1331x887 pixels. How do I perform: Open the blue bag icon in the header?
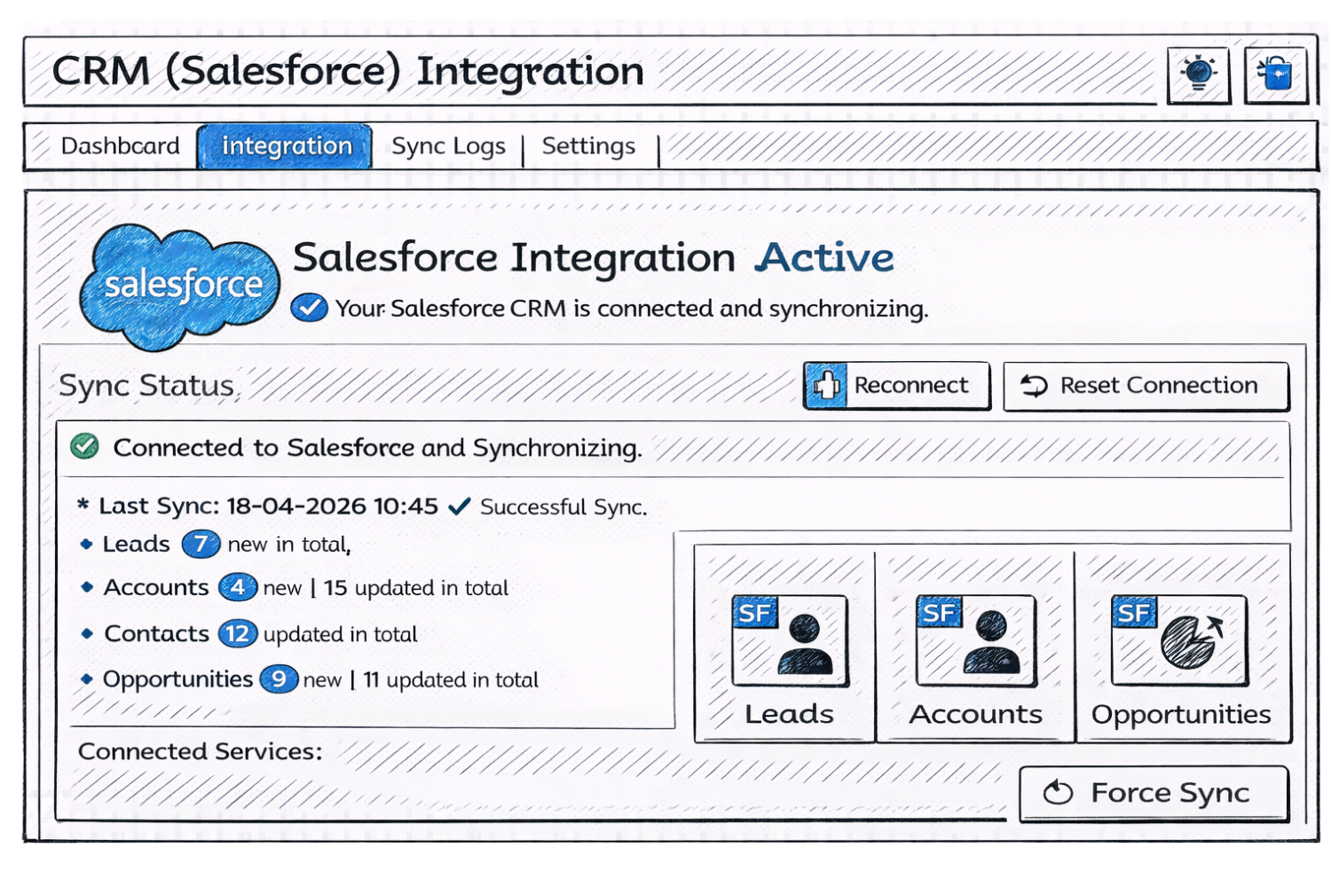1275,75
